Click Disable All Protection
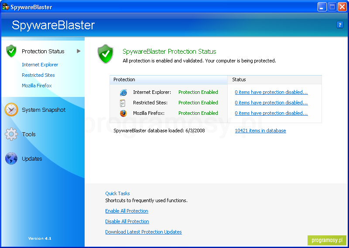This screenshot has height=248, width=349. click(x=127, y=221)
